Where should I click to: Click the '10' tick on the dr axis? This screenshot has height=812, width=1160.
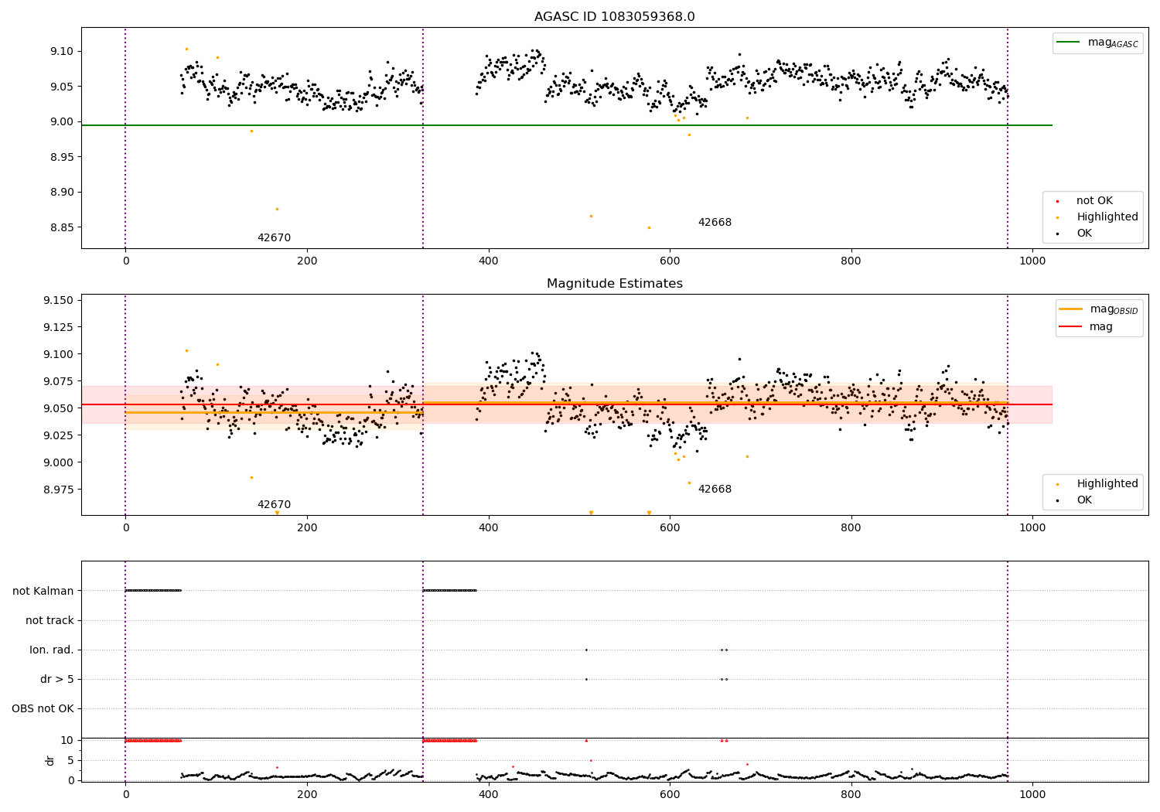pos(67,740)
